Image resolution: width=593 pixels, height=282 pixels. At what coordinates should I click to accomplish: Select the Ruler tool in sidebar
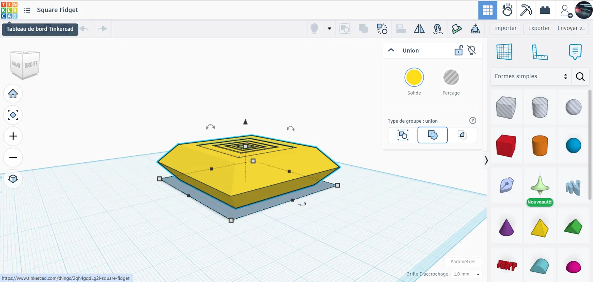540,52
